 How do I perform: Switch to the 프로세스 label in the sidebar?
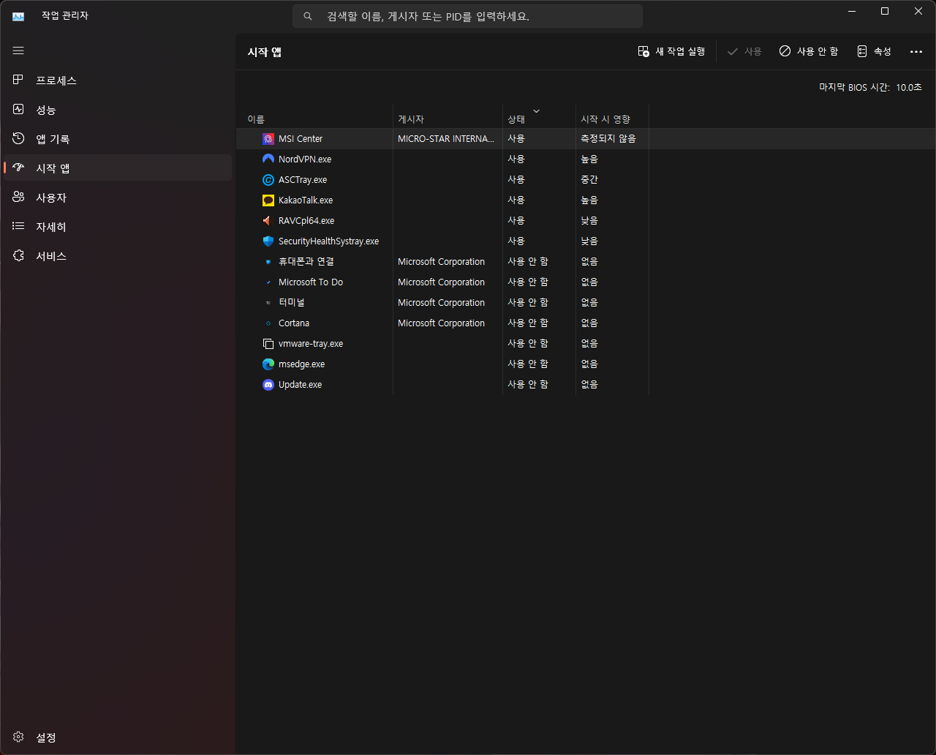pyautogui.click(x=56, y=80)
